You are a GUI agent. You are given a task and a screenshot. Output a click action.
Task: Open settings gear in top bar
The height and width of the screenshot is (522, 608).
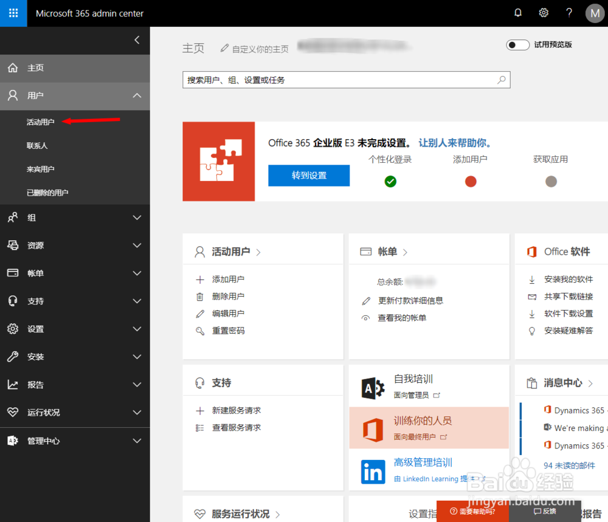(x=544, y=13)
